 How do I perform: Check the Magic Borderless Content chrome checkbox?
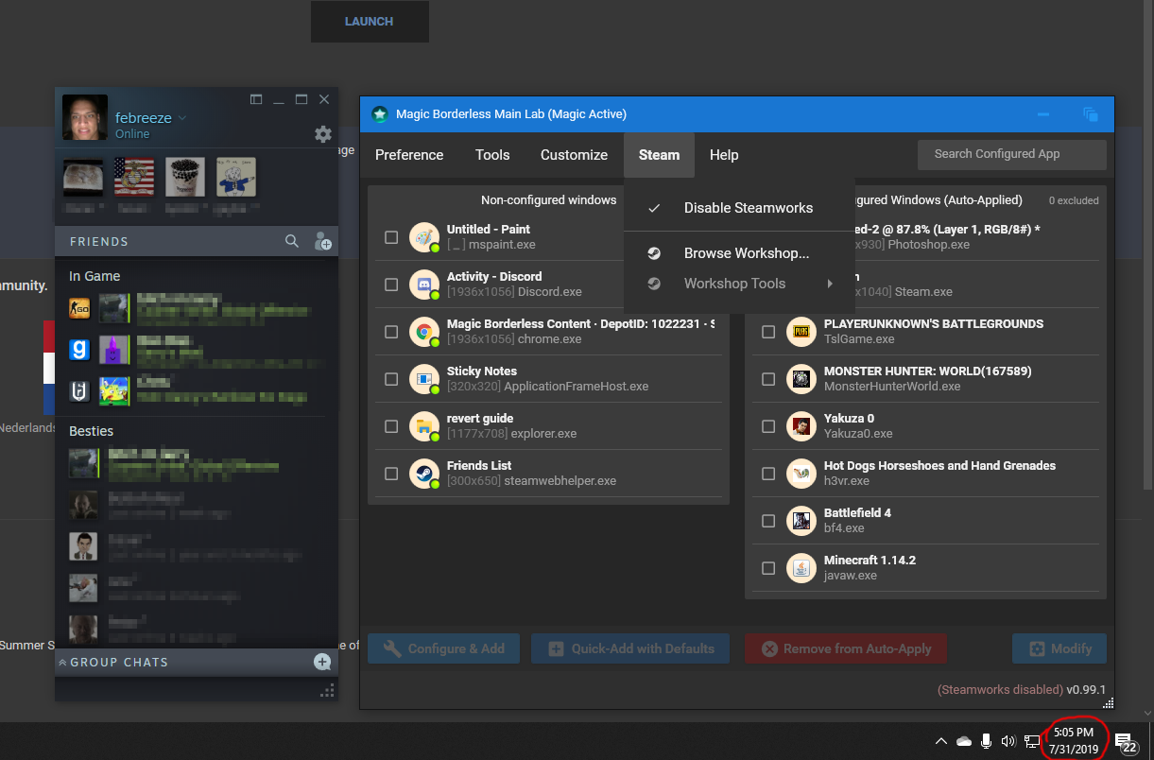(391, 332)
